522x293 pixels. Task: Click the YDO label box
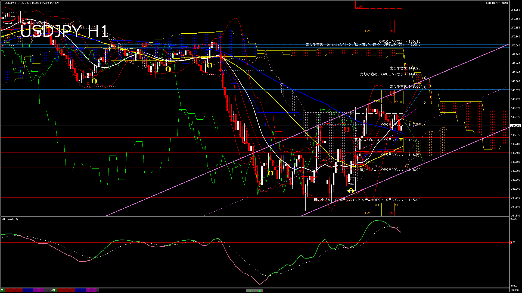[351, 184]
